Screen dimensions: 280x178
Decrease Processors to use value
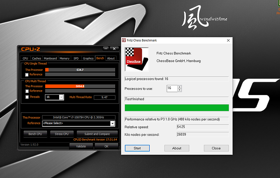180,90
